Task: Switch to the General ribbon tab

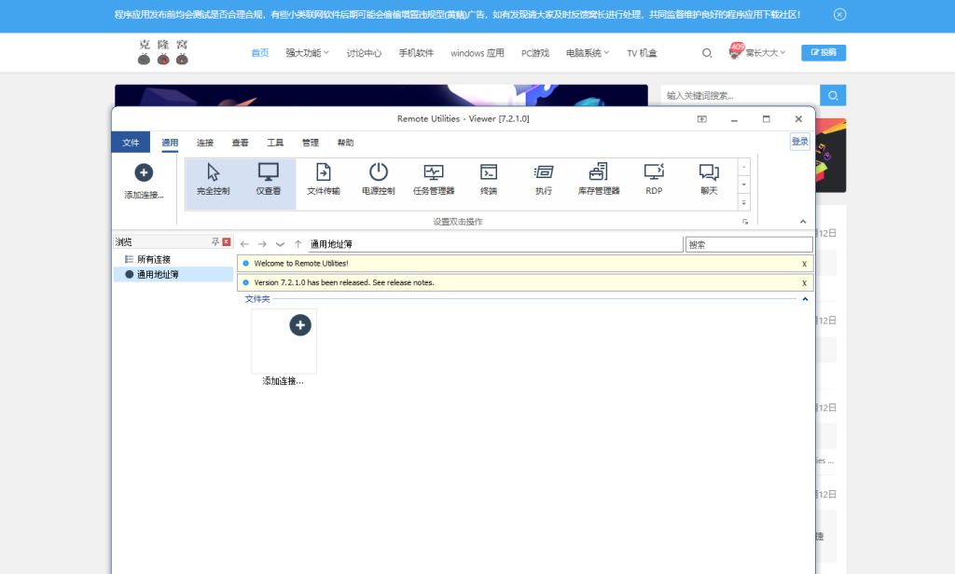Action: 170,143
